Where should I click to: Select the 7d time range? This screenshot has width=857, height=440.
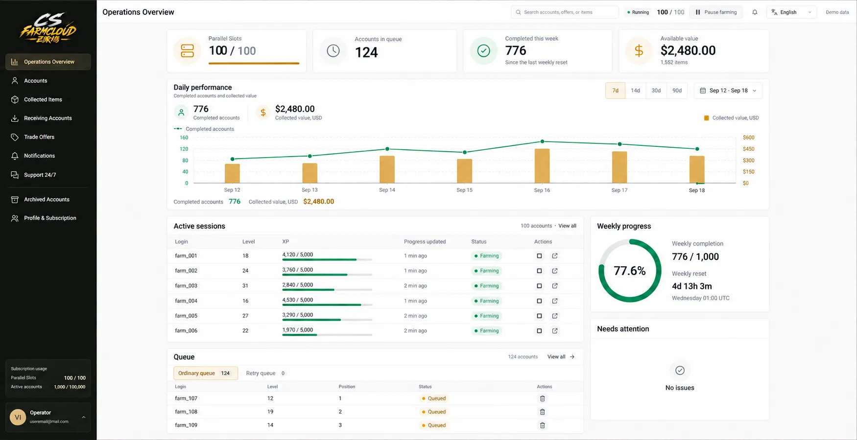click(616, 91)
